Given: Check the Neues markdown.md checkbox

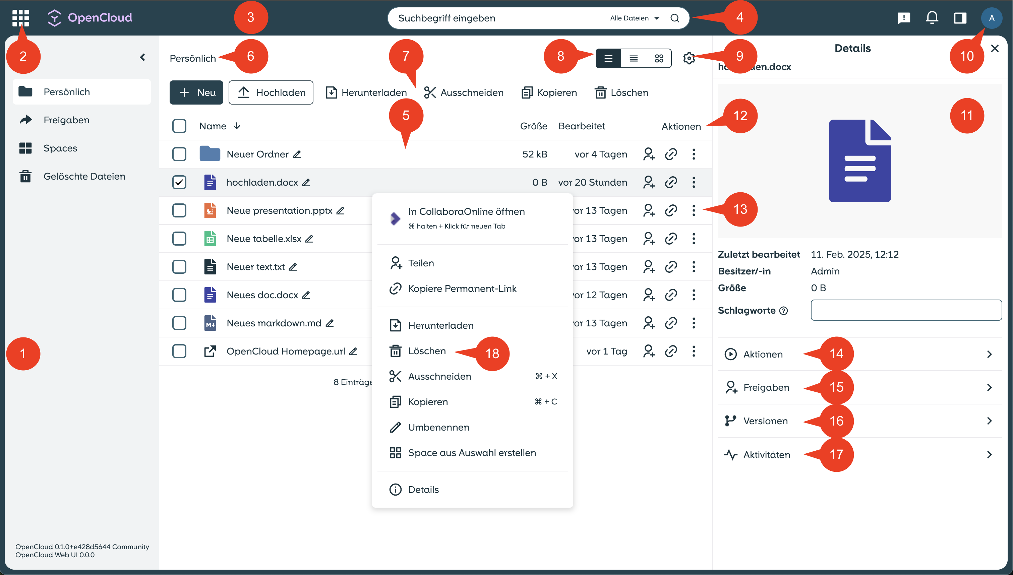Looking at the screenshot, I should [179, 323].
